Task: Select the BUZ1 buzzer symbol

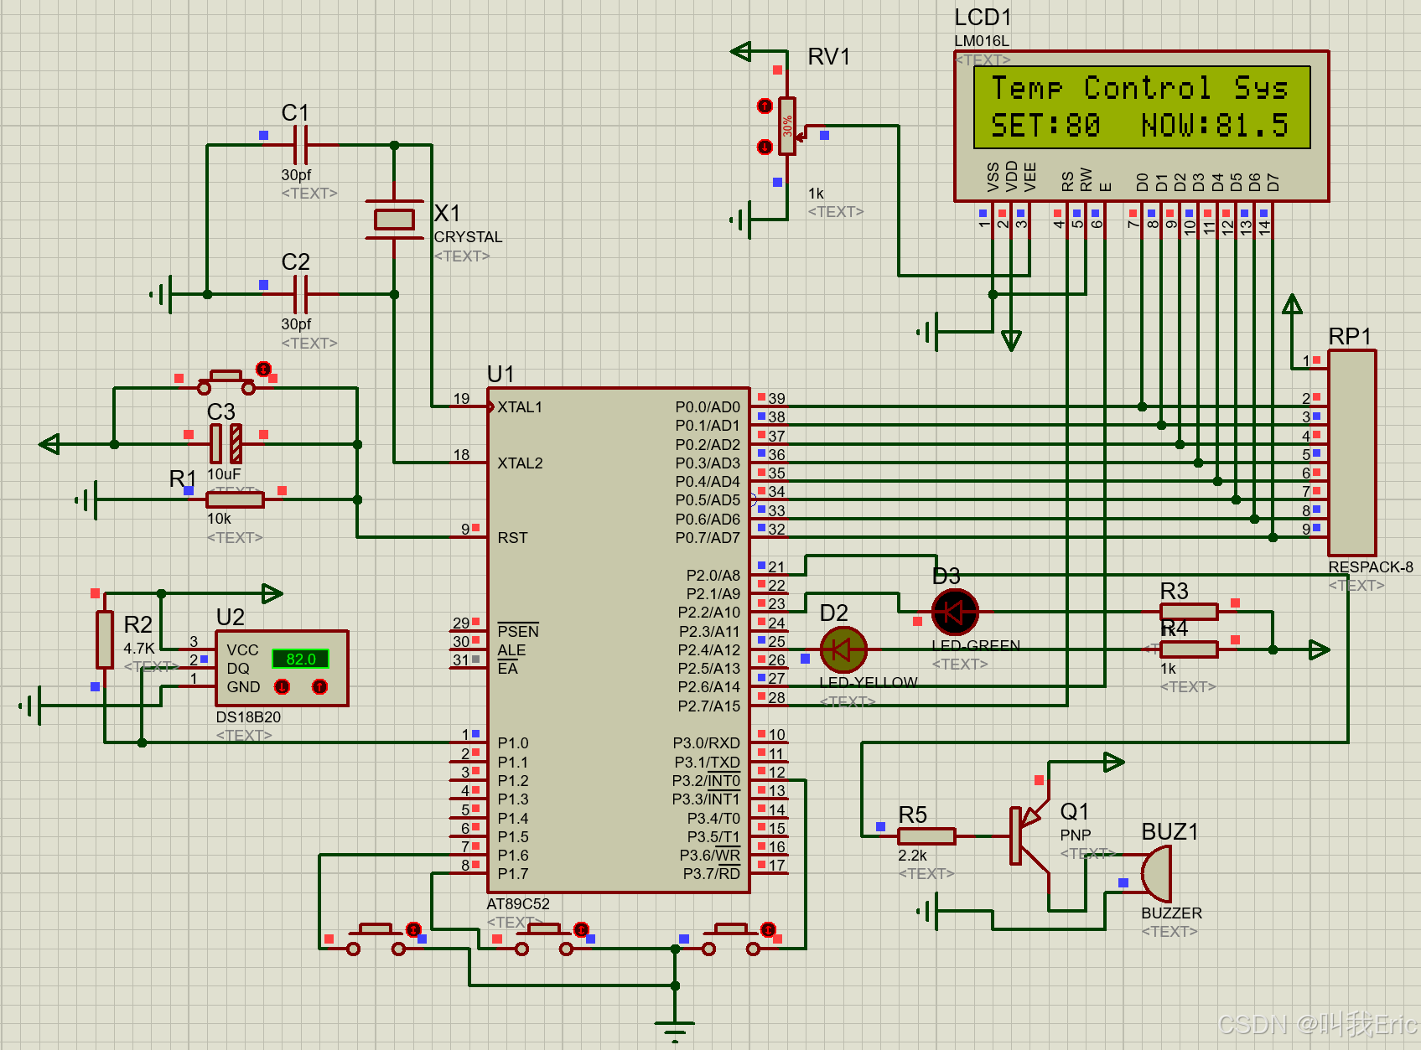Action: (x=1156, y=873)
